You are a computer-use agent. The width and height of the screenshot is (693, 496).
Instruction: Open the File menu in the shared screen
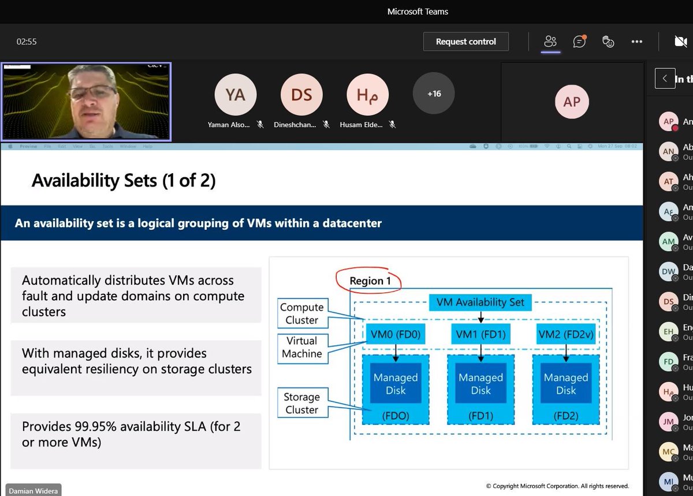click(48, 147)
